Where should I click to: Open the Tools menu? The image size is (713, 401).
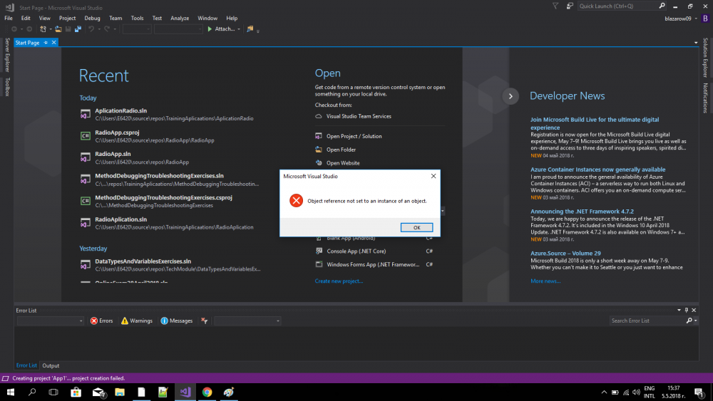(x=138, y=19)
